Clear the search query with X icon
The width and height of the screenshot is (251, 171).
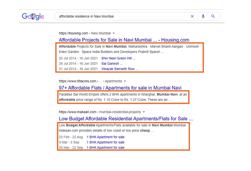click(192, 16)
